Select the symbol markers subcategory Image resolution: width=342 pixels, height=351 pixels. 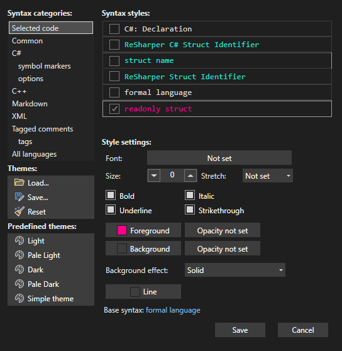pos(51,66)
